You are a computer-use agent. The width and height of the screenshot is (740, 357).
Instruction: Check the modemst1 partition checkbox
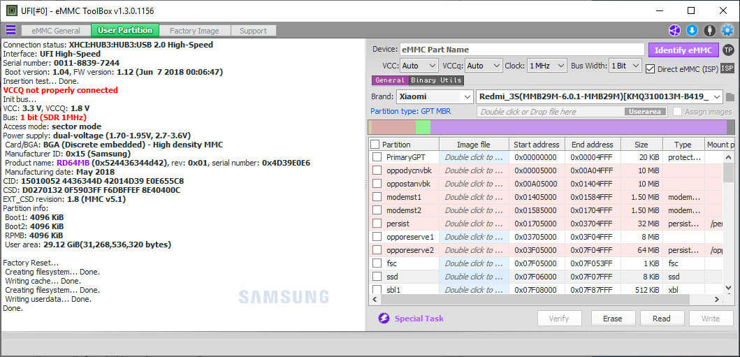tap(377, 196)
